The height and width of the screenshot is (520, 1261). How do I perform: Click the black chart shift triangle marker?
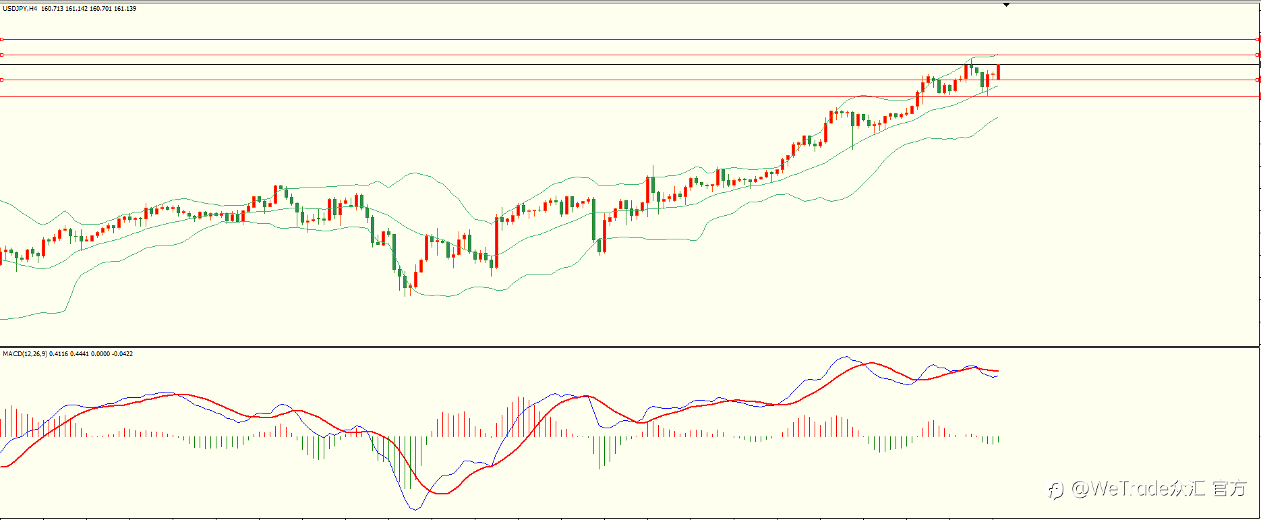(1006, 5)
